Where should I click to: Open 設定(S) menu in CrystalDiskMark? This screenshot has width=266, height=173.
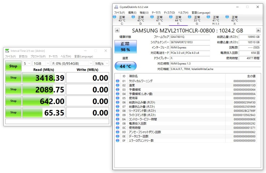coord(23,56)
